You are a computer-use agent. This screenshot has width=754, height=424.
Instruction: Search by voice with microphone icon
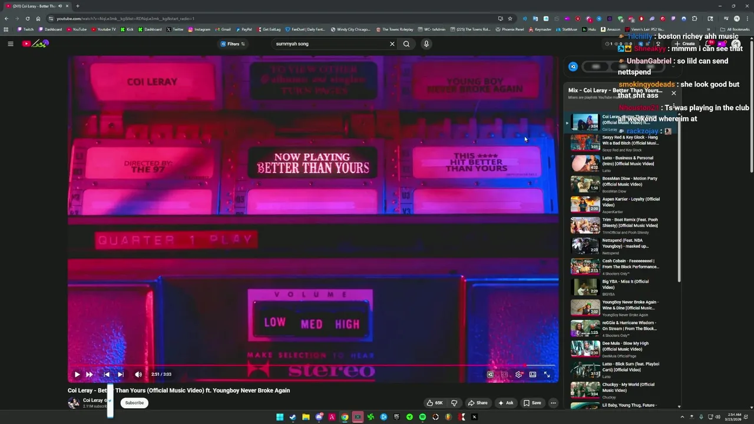pyautogui.click(x=426, y=44)
